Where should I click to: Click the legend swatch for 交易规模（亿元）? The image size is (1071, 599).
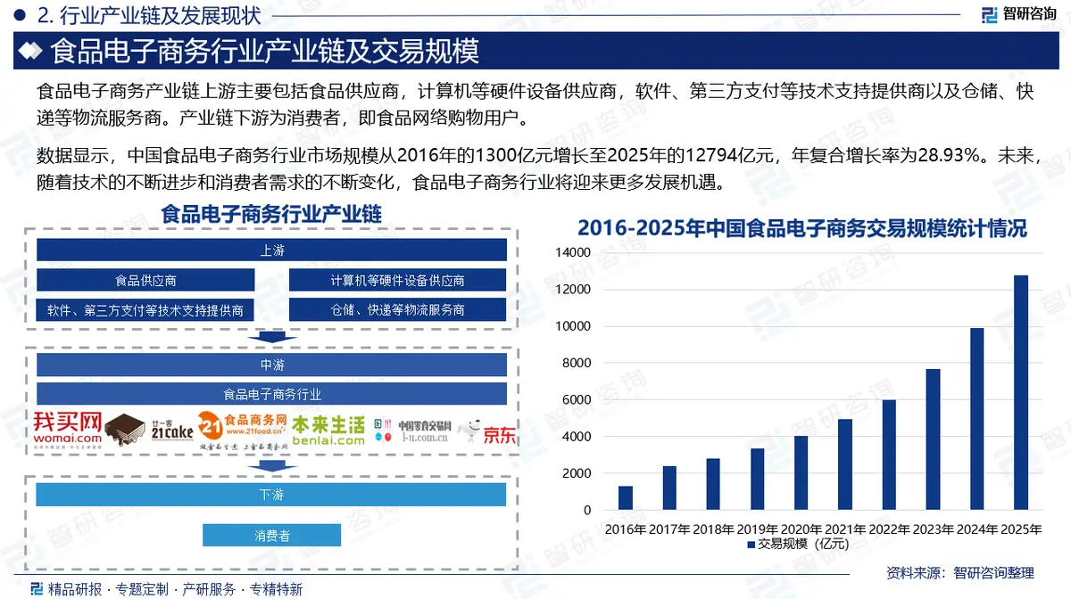(751, 543)
